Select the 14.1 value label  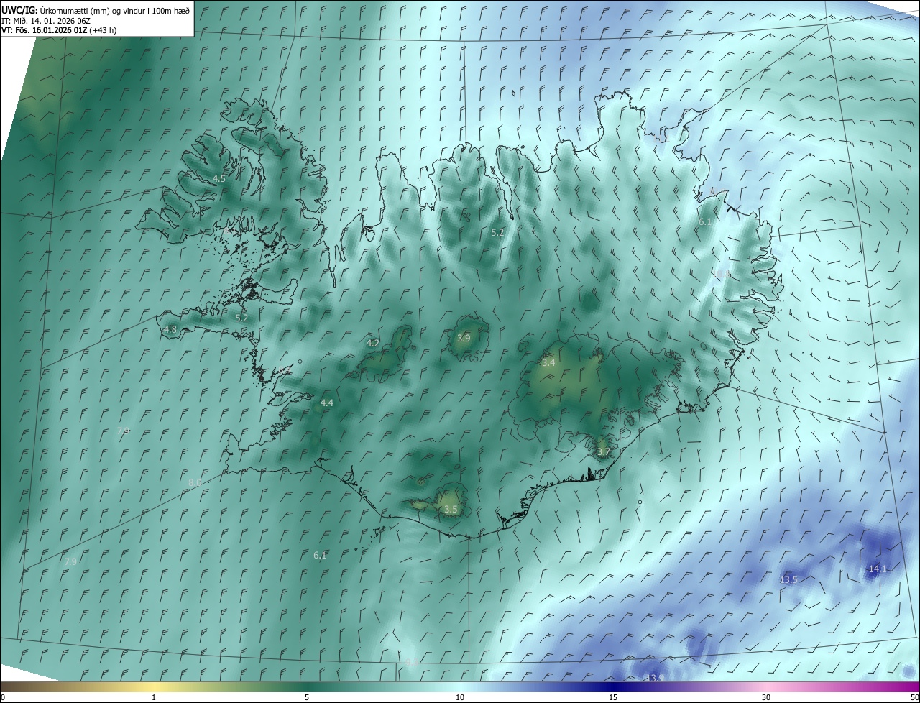(878, 569)
